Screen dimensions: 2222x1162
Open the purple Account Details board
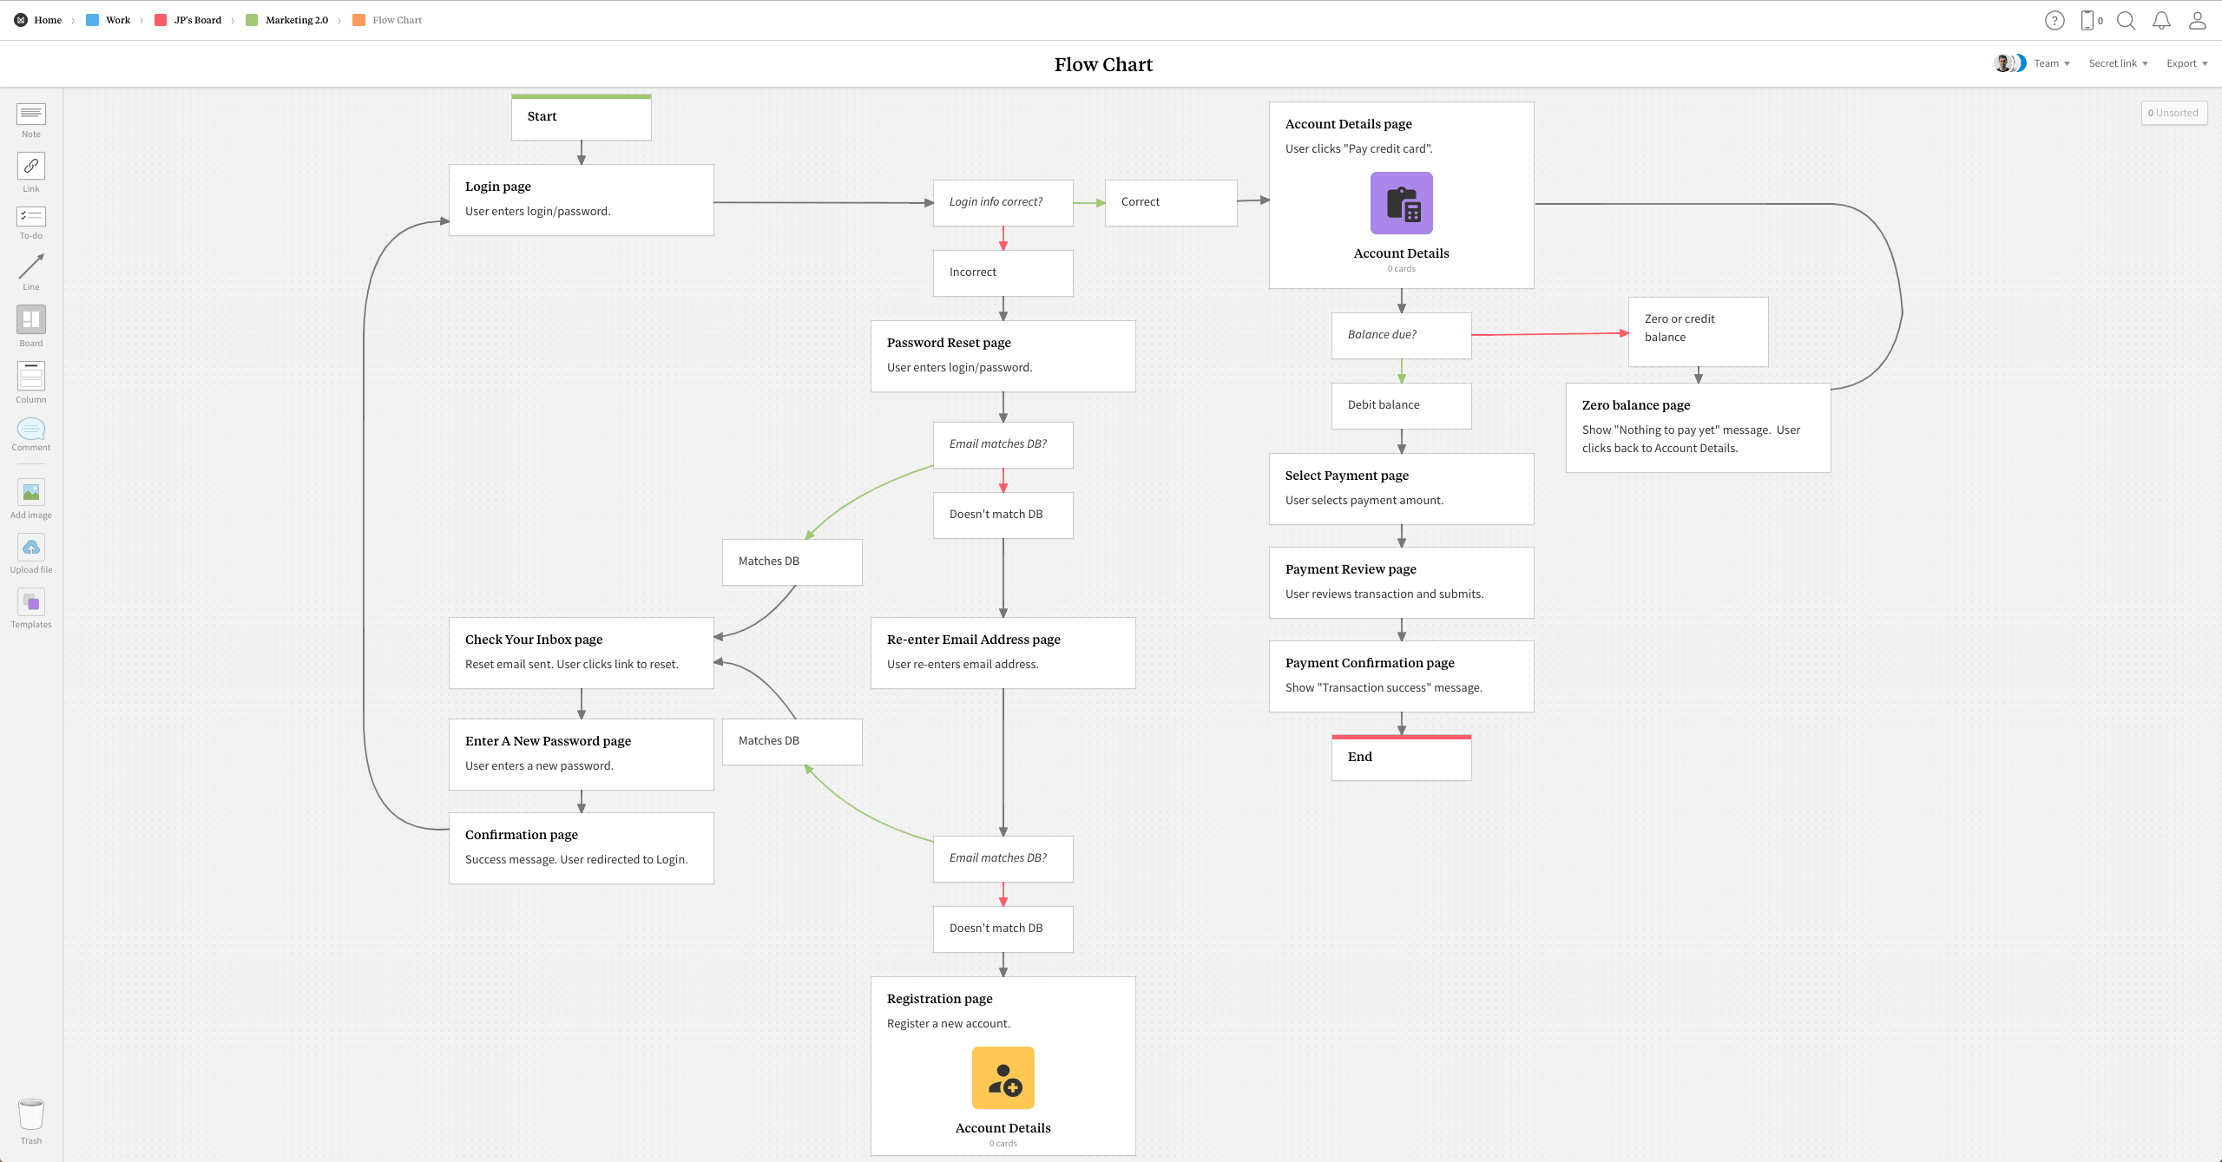click(1401, 203)
